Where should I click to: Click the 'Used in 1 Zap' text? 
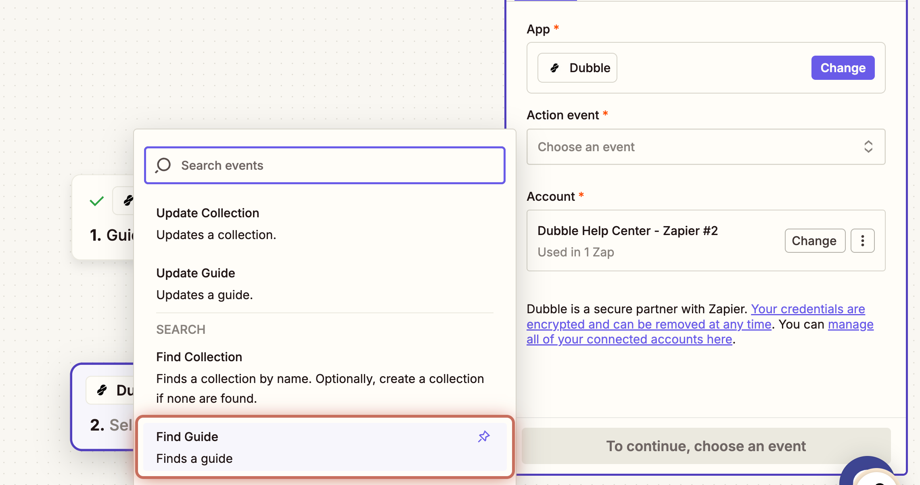[576, 252]
